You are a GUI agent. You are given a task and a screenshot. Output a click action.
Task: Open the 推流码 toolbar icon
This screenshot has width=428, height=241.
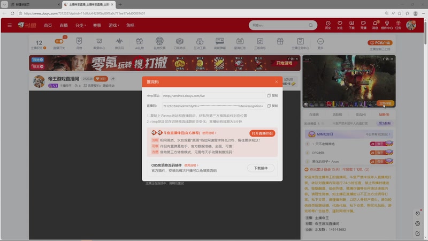pos(119,43)
